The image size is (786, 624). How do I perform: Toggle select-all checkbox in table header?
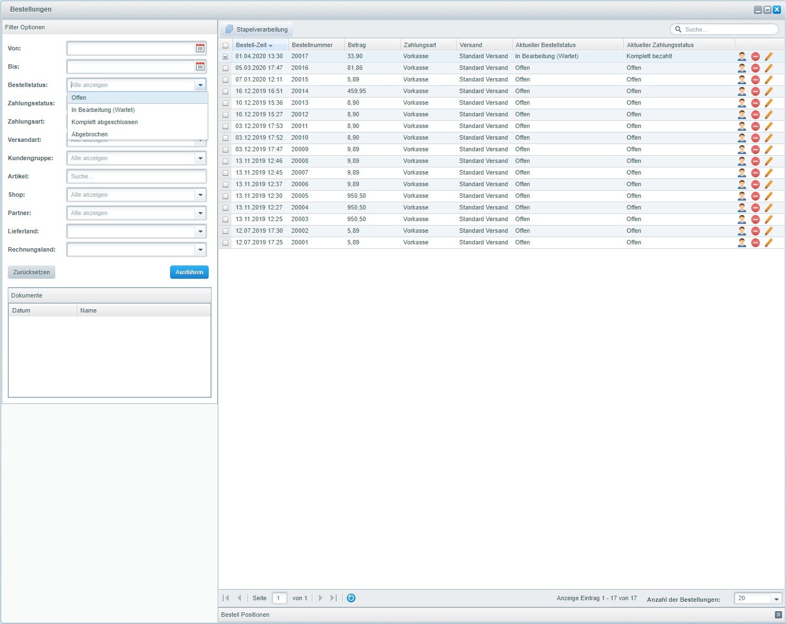(x=225, y=45)
